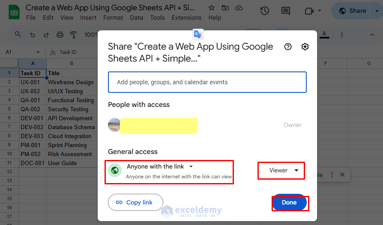Open share dialog settings gear
Image resolution: width=383 pixels, height=225 pixels.
click(x=305, y=47)
